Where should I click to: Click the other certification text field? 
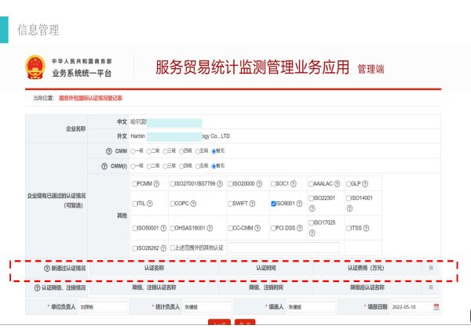pos(283,248)
